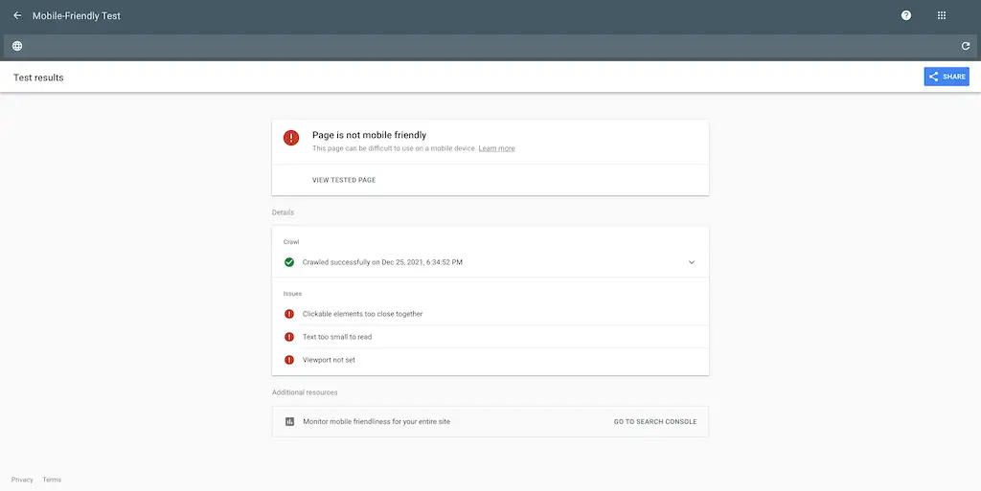Click the globe icon in URL bar

17,46
